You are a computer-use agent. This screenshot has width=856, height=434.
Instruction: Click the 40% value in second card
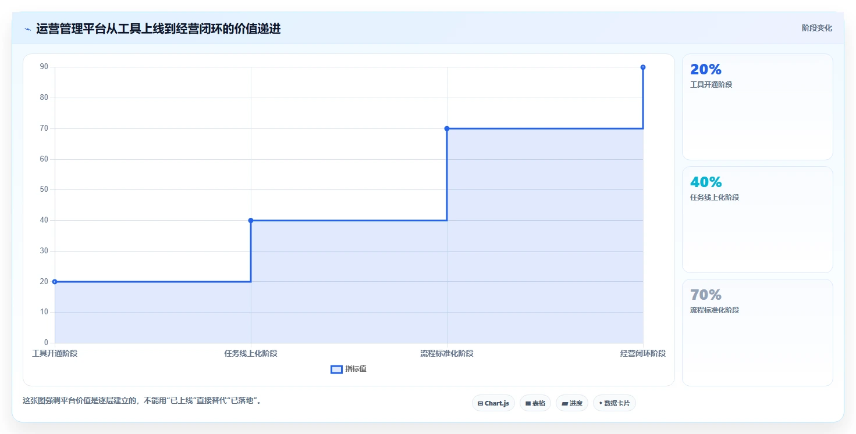[x=706, y=182]
